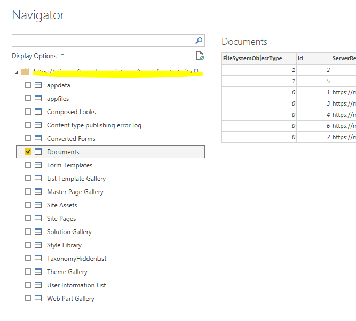
Task: Select the Solution Gallery list label
Action: click(x=69, y=232)
